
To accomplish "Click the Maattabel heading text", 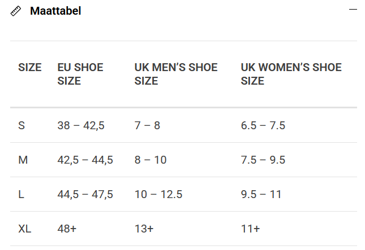I will point(55,11).
